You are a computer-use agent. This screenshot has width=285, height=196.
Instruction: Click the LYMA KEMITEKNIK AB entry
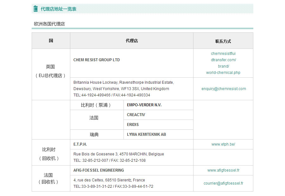point(146,134)
